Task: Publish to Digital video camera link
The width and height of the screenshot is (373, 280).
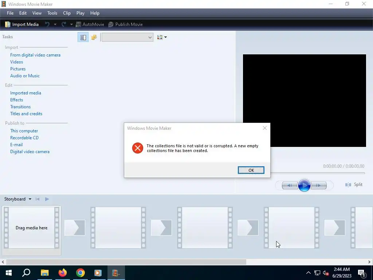Action: click(30, 151)
